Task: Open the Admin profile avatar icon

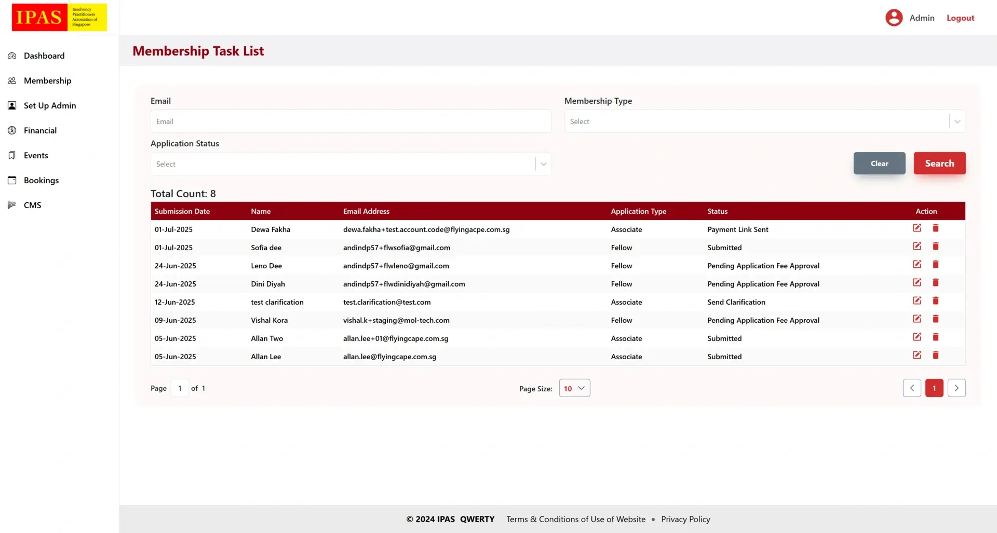Action: click(x=893, y=17)
